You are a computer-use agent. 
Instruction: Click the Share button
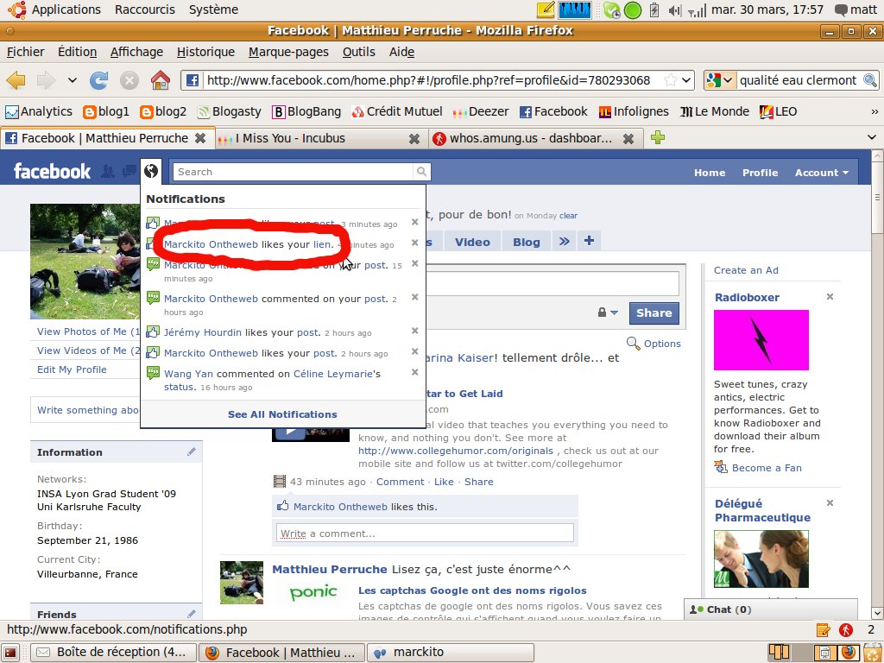click(654, 313)
